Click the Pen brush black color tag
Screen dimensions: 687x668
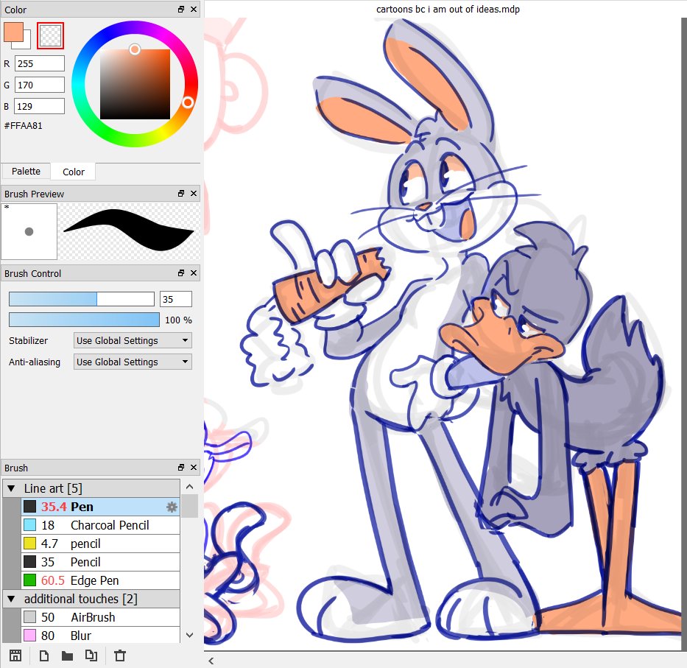coord(29,507)
